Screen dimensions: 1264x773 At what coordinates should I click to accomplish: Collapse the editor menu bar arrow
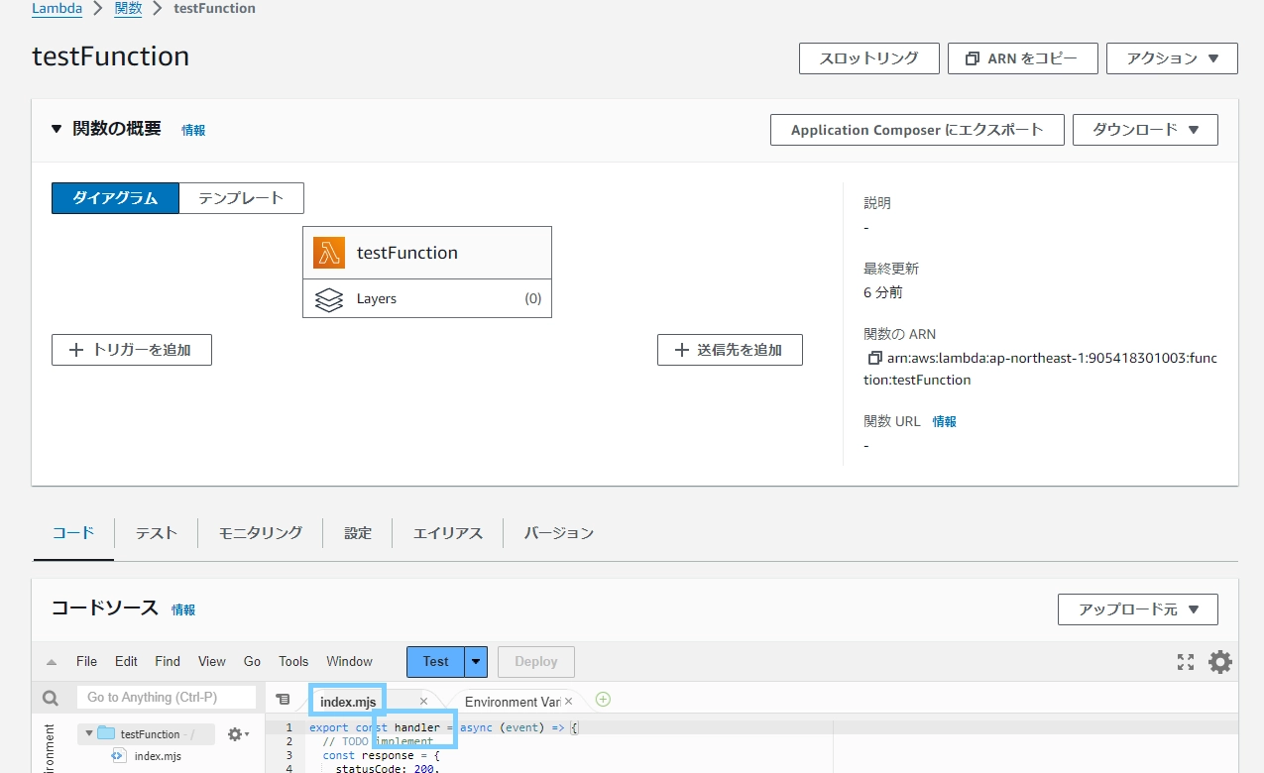(52, 662)
